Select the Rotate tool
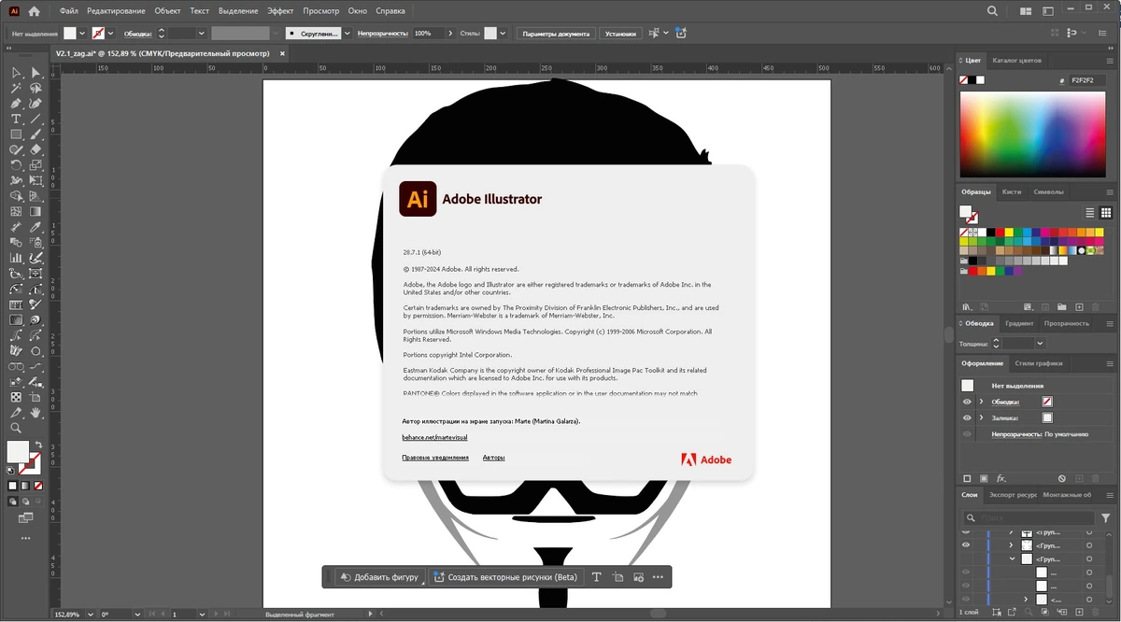 (x=16, y=165)
